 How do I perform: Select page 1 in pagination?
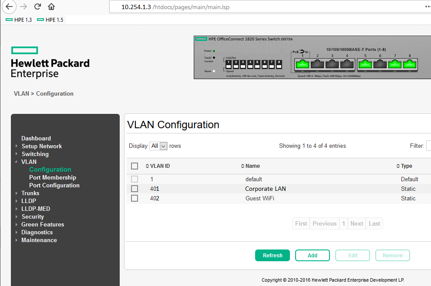[343, 223]
